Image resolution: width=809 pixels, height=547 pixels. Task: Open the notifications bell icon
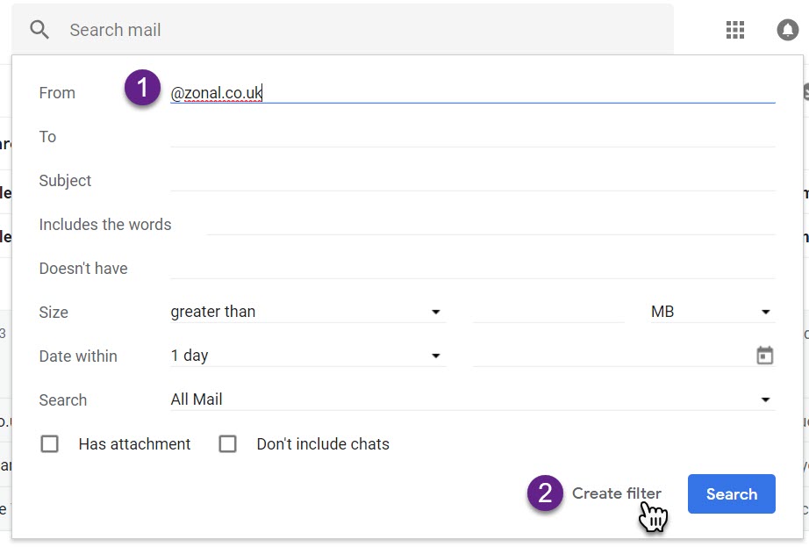[x=787, y=30]
